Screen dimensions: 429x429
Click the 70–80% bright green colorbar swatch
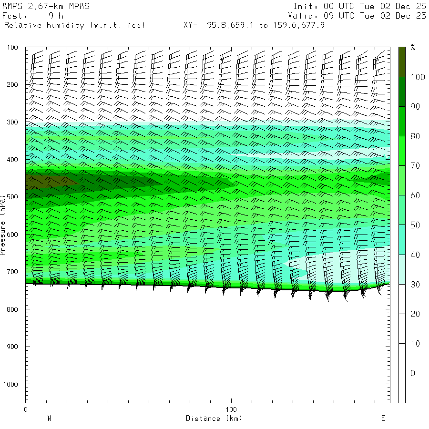tap(402, 151)
